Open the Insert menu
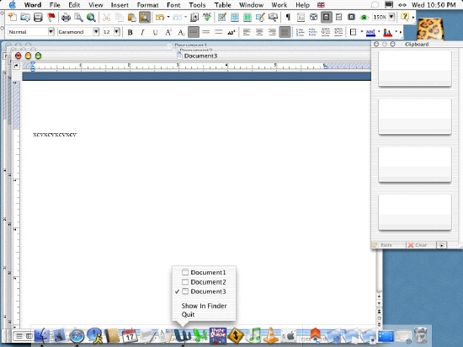This screenshot has width=463, height=347. pyautogui.click(x=120, y=5)
